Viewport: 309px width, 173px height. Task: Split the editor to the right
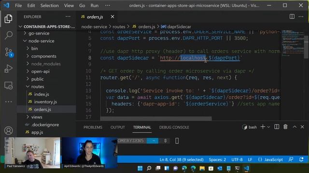pos(292,17)
